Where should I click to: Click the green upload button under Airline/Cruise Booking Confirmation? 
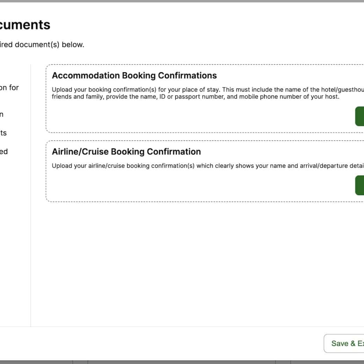pos(359,185)
